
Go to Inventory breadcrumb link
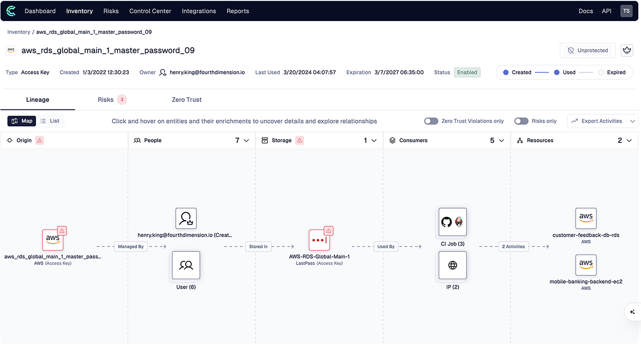tap(19, 32)
